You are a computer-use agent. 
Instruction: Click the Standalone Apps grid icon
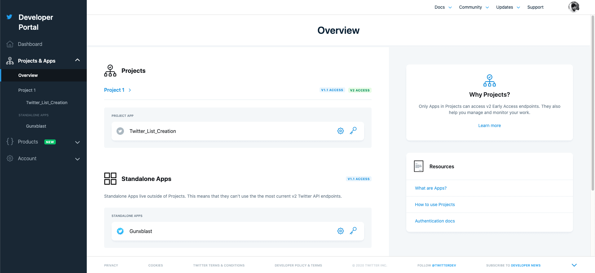(x=110, y=179)
